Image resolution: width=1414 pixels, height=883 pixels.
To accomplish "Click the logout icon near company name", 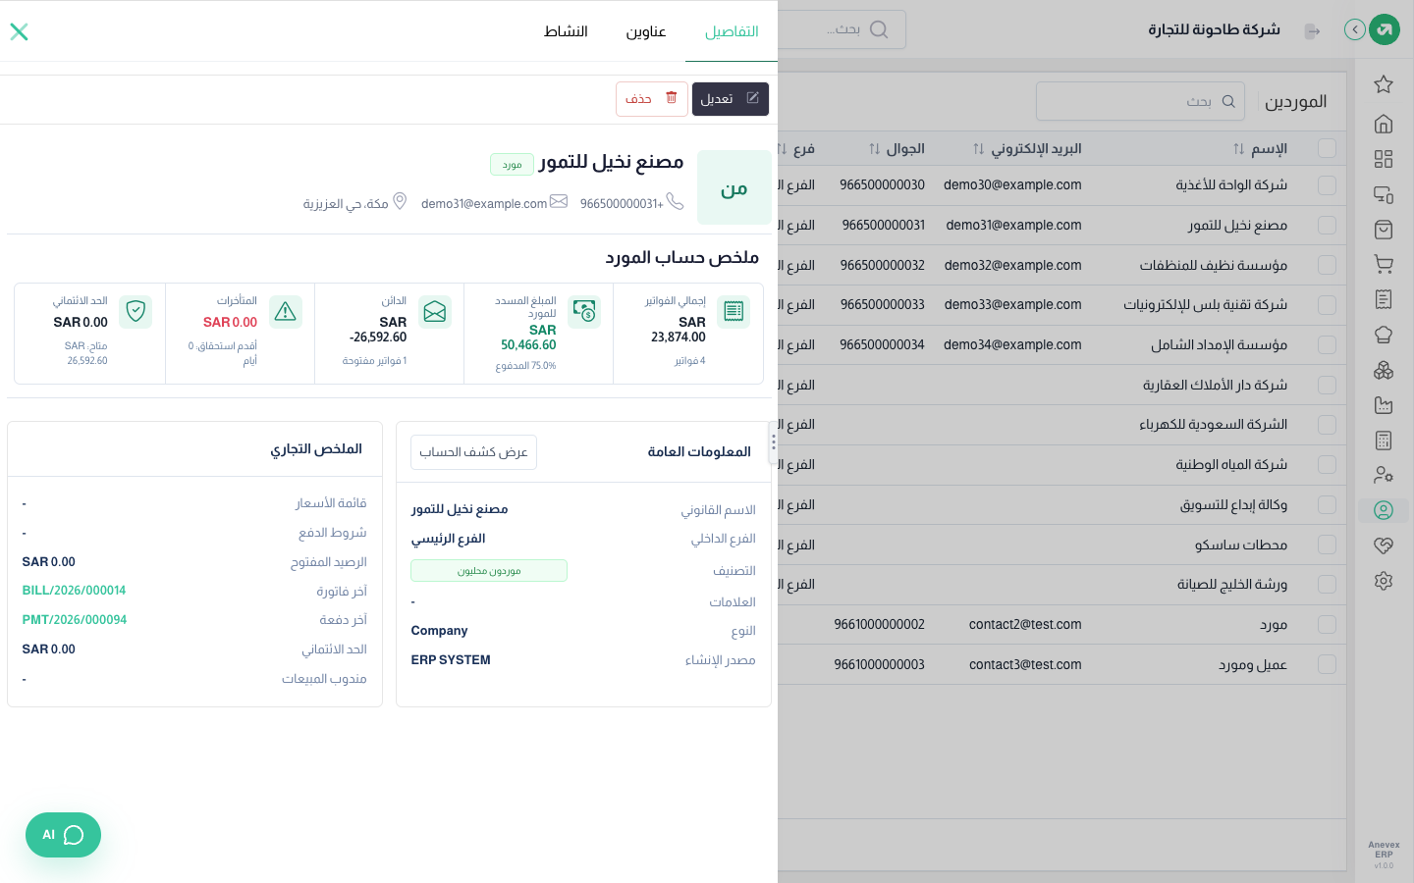I will [1312, 31].
